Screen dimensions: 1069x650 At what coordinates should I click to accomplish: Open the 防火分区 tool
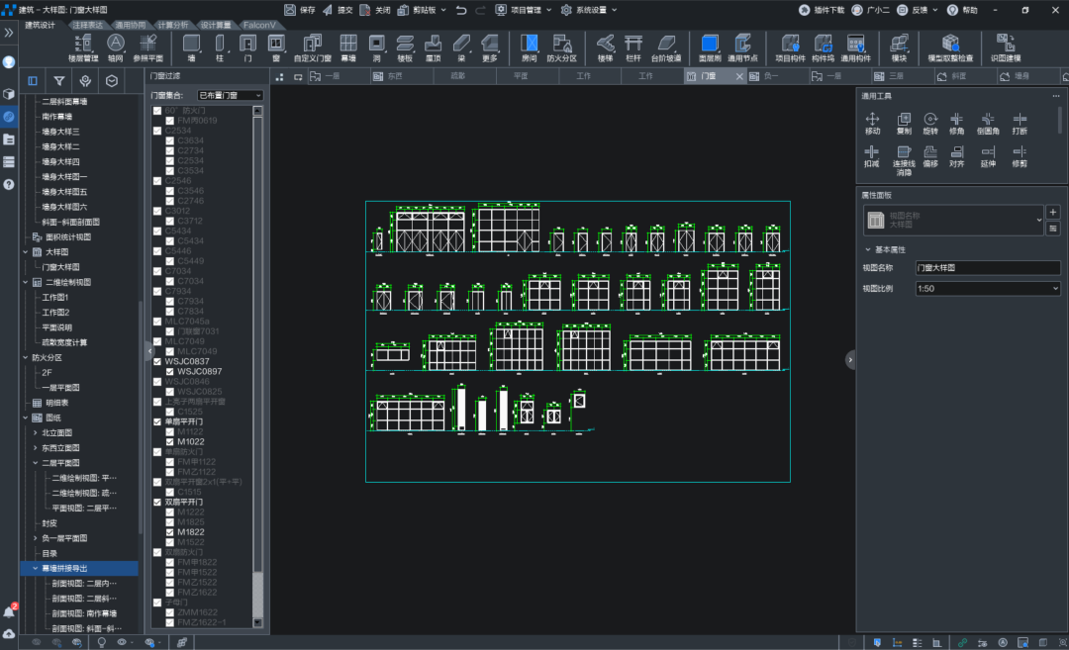[x=562, y=47]
